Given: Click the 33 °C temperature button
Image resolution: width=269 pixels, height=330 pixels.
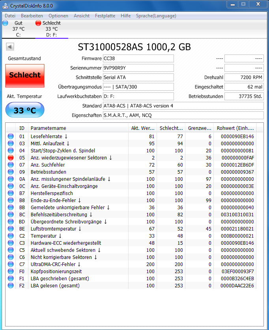Looking at the screenshot, I should [25, 110].
